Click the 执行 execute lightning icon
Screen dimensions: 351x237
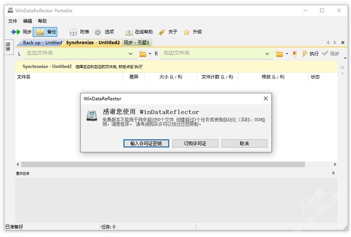pos(304,54)
